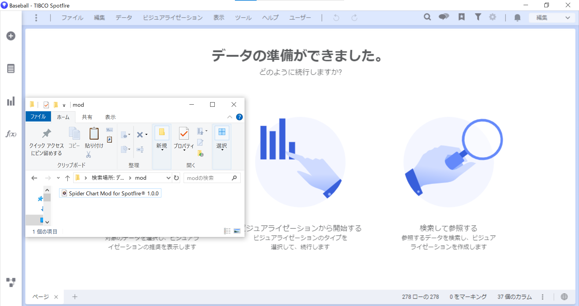Open the f(x) analytics sidebar icon
The image size is (579, 306).
pyautogui.click(x=11, y=134)
